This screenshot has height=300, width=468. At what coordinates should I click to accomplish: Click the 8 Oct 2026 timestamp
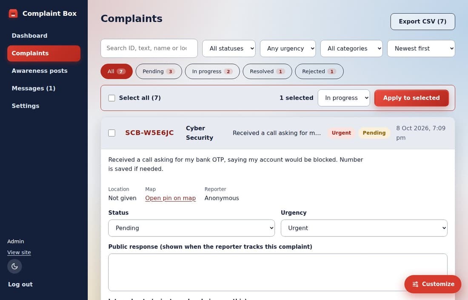click(x=421, y=133)
